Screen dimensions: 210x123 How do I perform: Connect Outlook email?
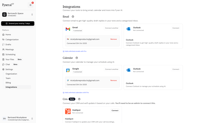pyautogui.click(x=176, y=28)
